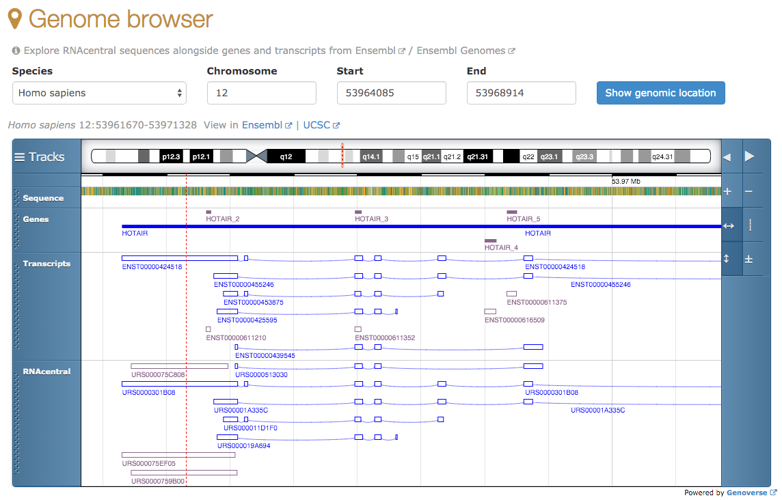The height and width of the screenshot is (500, 782).
Task: Click Show genomic location button
Action: click(x=660, y=93)
